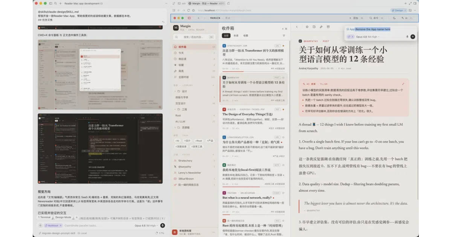Click the highlight pen icon in reader toolbar

pos(321,27)
